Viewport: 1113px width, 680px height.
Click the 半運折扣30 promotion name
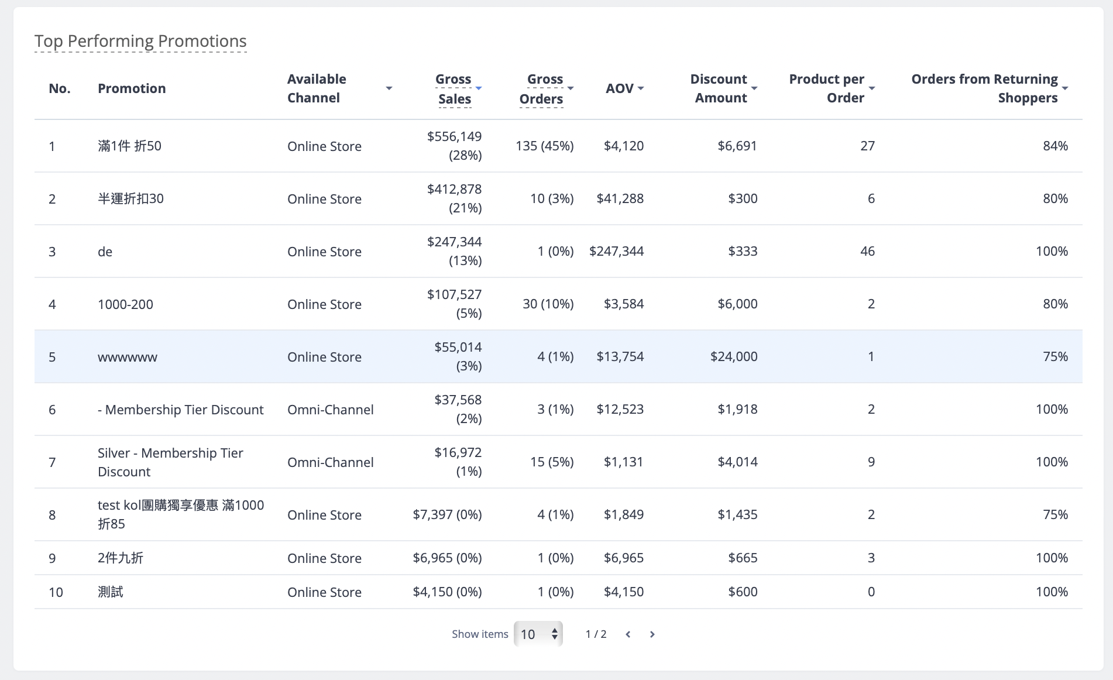(x=130, y=198)
